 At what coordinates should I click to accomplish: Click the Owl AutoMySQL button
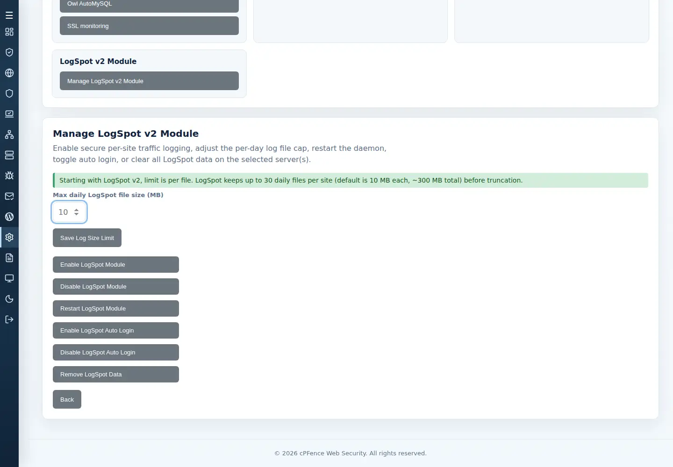pos(149,5)
